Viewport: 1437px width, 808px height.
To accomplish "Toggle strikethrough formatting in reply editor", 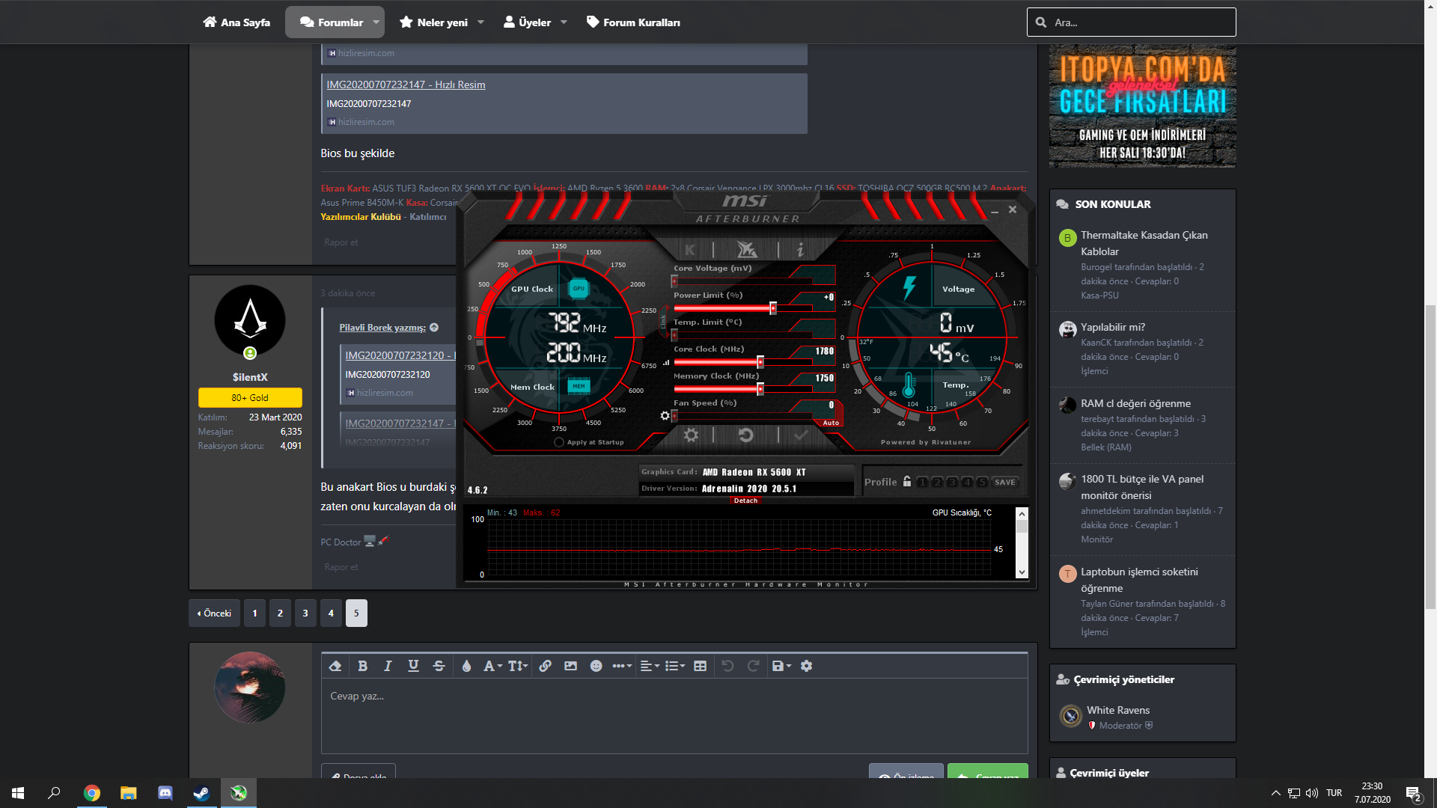I will coord(439,666).
